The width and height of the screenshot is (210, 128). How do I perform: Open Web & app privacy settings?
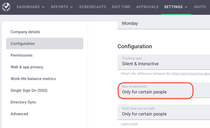pos(27,67)
